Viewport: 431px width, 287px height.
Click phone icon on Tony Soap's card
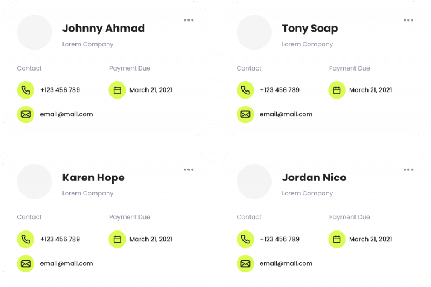click(245, 90)
